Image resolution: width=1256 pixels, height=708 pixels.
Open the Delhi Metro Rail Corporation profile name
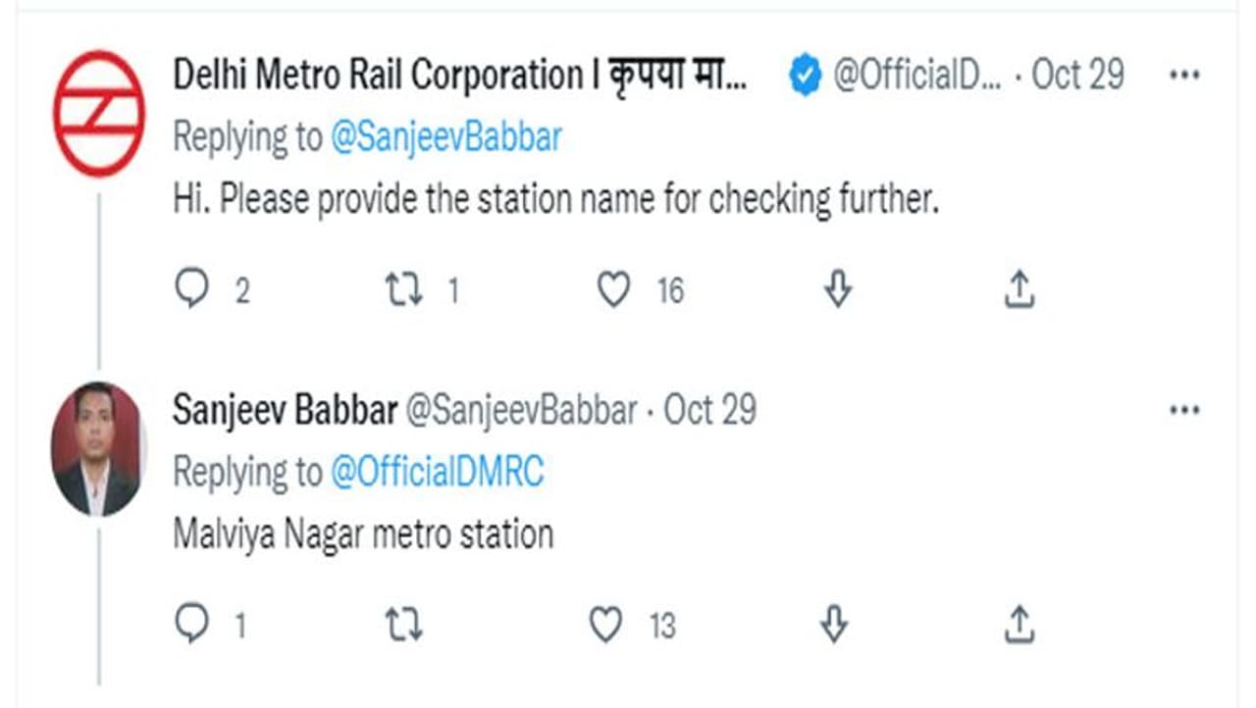click(x=458, y=76)
